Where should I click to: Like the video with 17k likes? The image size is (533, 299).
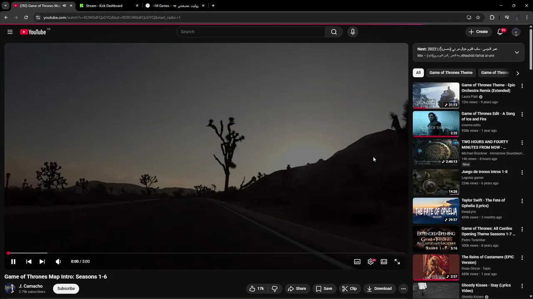pos(257,289)
